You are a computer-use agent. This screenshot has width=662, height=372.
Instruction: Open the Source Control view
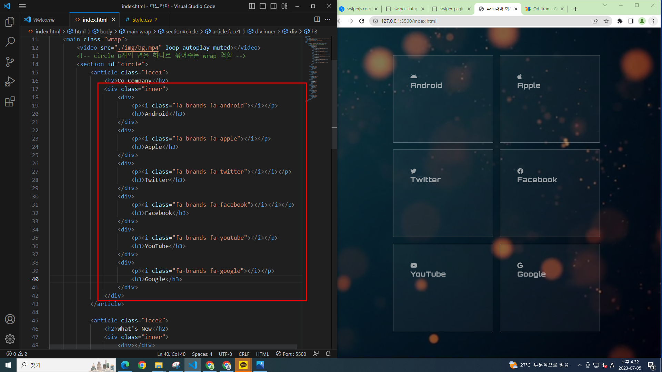10,62
